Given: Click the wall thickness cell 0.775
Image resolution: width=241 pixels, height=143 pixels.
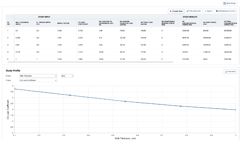Looking at the screenshot, I should pos(18,52).
